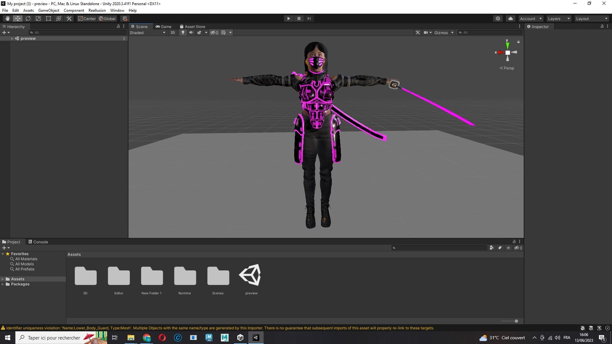Search assets by label icon

(x=500, y=248)
